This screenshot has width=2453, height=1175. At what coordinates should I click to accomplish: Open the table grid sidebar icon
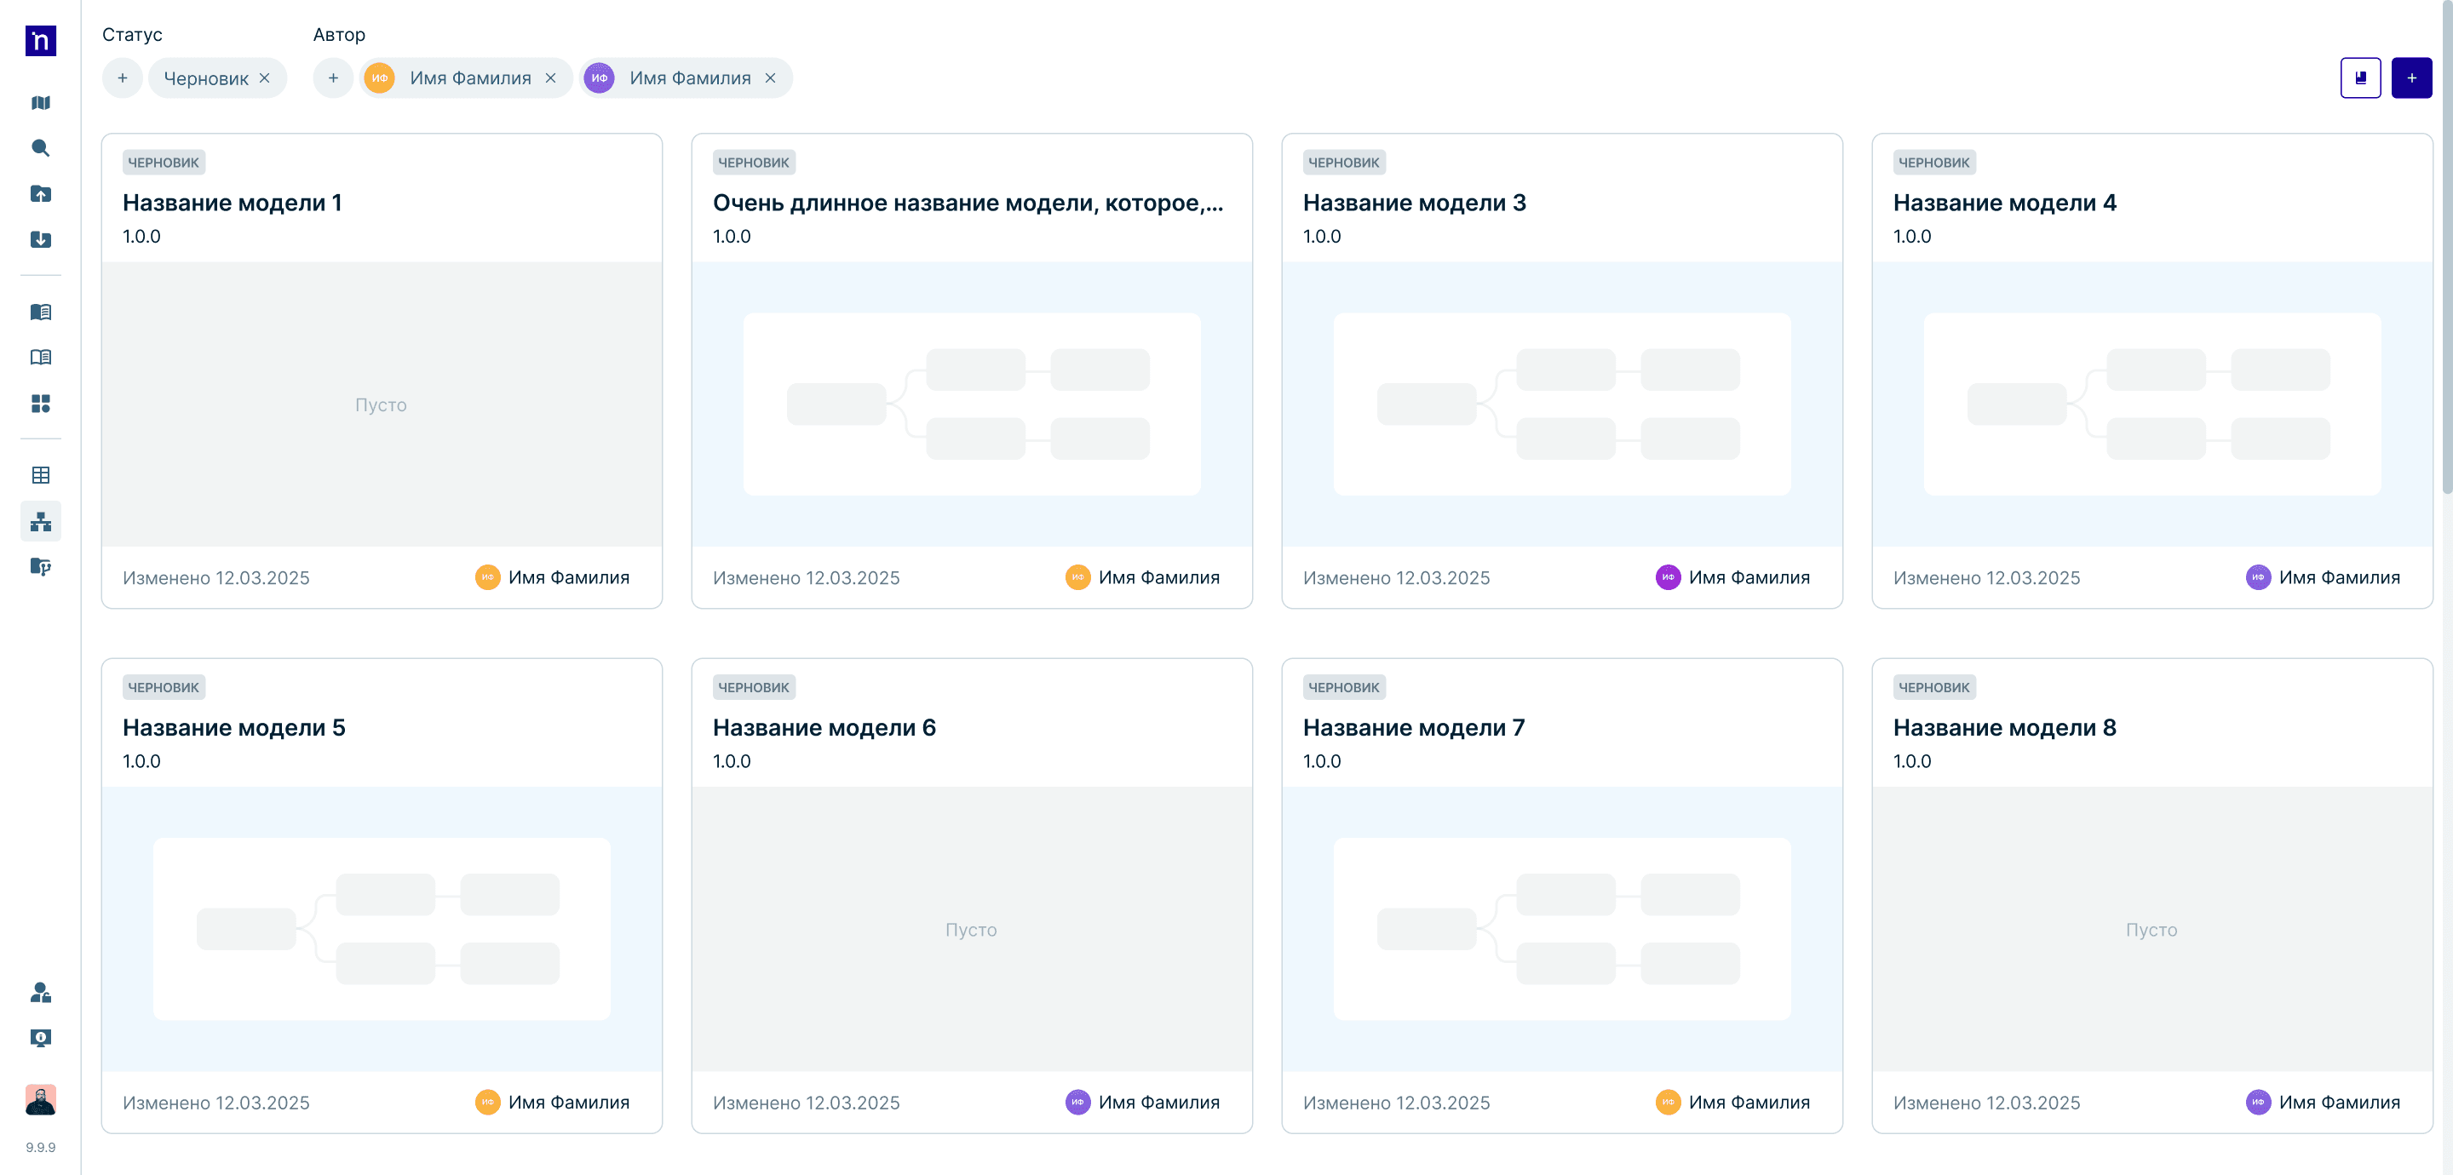(x=40, y=475)
